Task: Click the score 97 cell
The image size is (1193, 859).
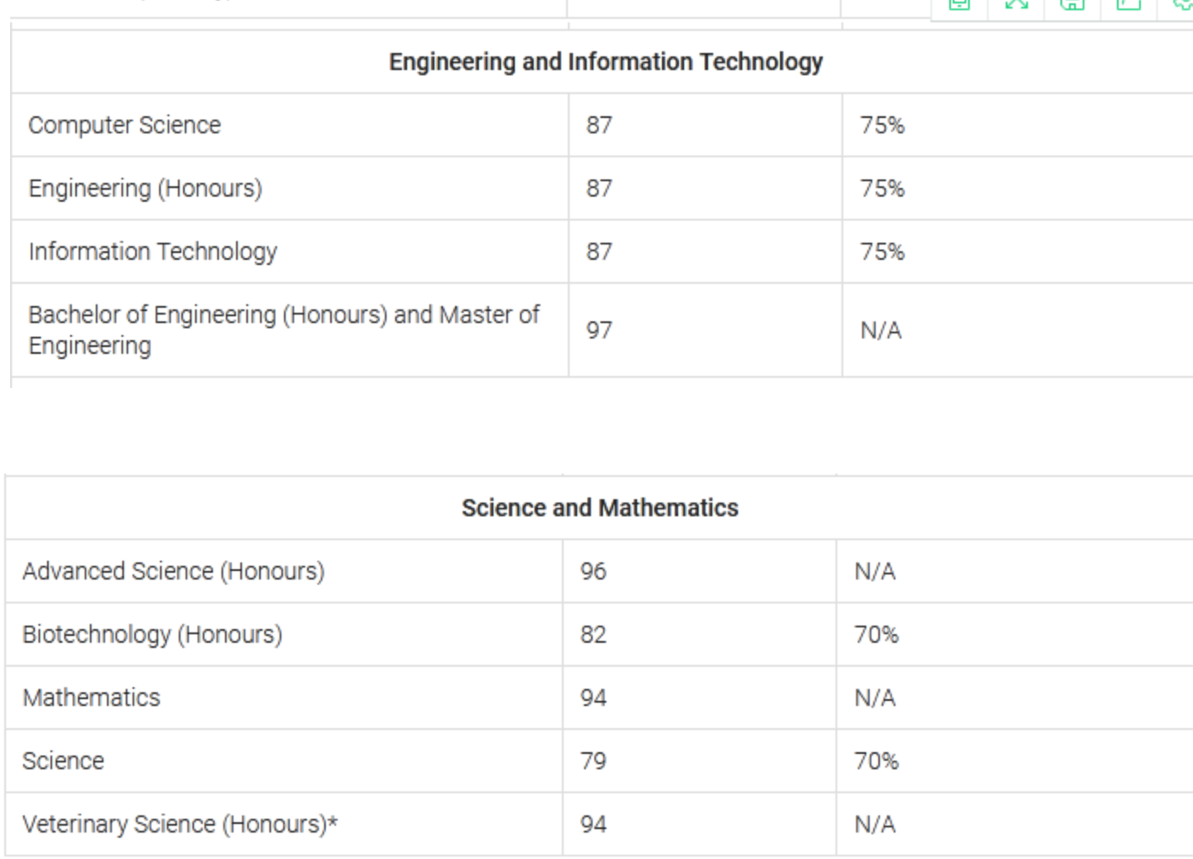Action: point(599,331)
